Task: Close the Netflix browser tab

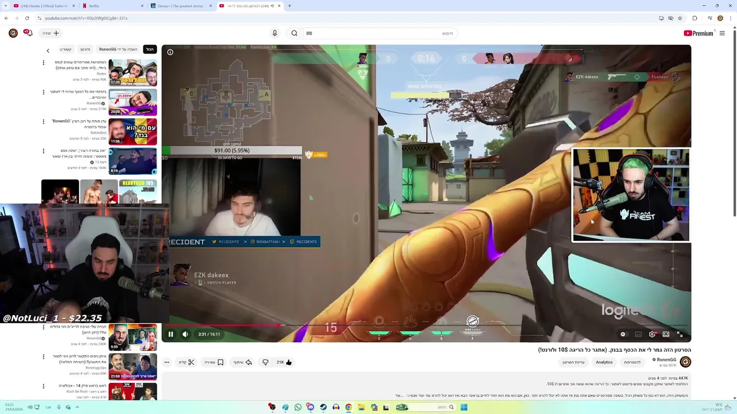Action: click(142, 6)
